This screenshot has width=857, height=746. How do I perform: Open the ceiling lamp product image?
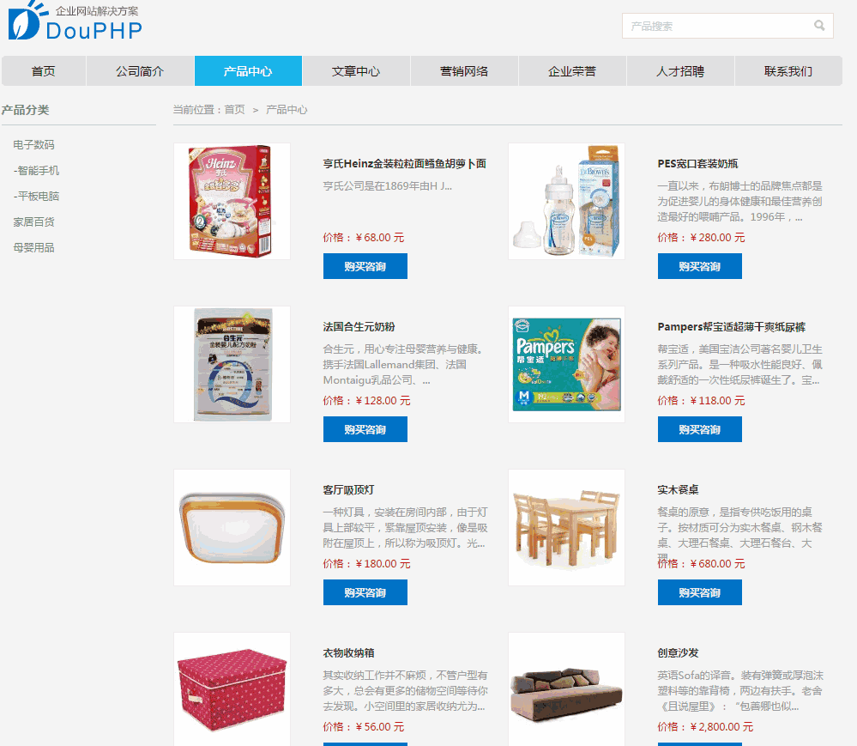pos(232,527)
